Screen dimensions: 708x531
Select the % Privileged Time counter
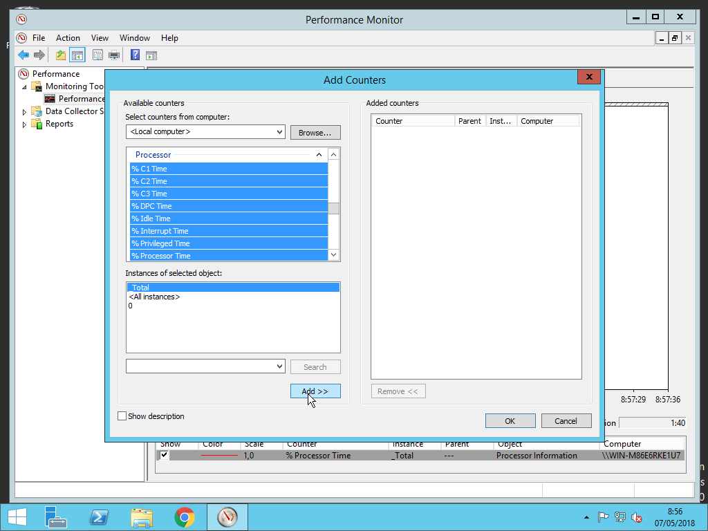(228, 243)
